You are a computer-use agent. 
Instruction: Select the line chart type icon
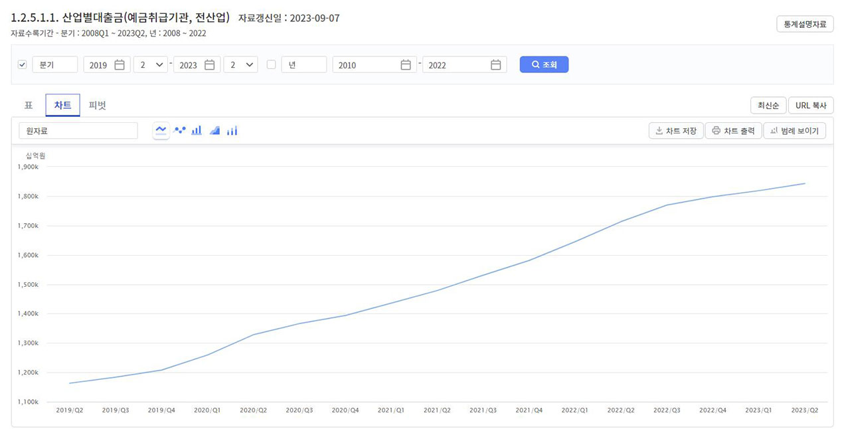tap(161, 131)
